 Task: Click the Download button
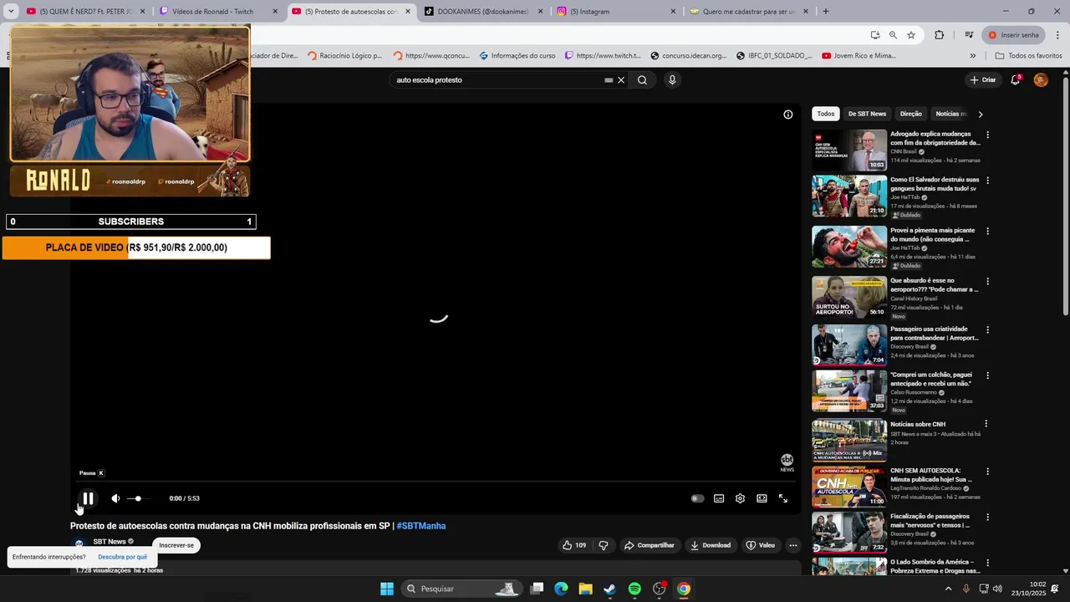point(711,545)
